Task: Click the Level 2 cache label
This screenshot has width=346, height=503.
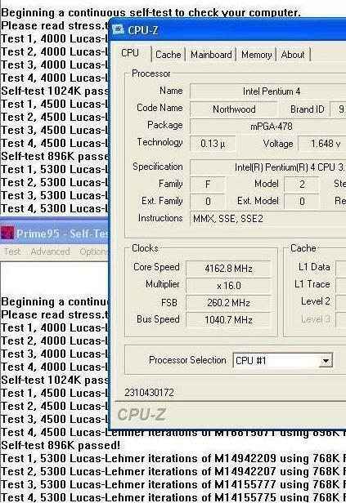Action: (316, 301)
